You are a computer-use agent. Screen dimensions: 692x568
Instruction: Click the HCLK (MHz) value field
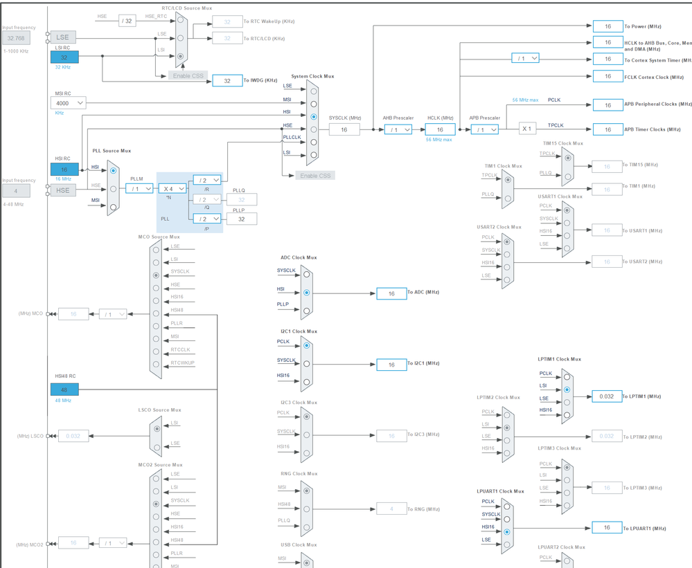point(440,129)
